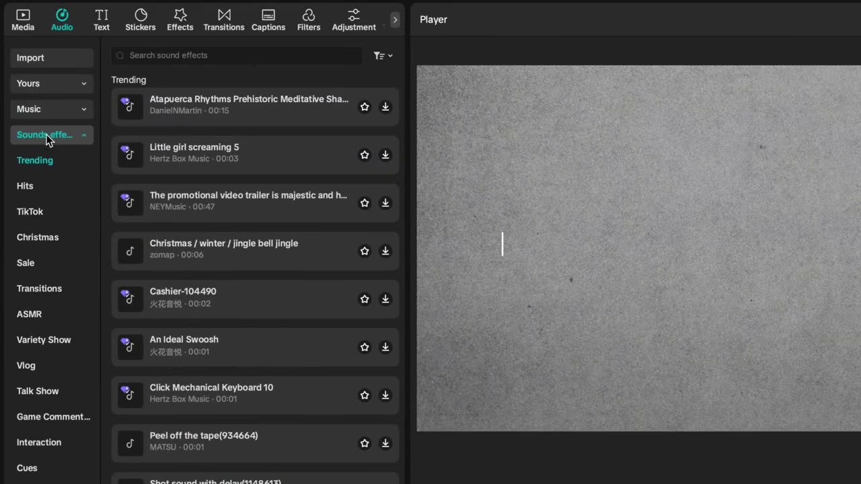Click 'NEYMusic · 00:47' subtitle text
Screen dimensions: 861x484
(182, 206)
